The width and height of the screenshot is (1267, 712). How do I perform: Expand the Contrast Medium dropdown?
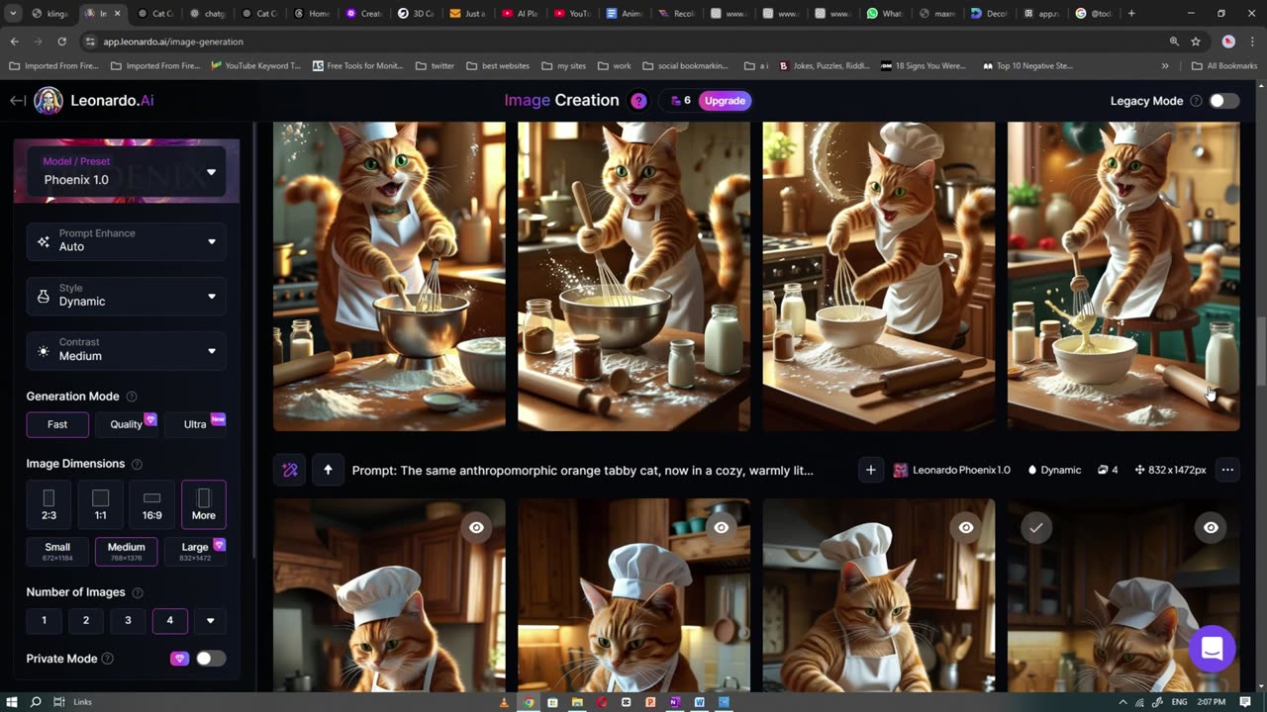click(127, 350)
